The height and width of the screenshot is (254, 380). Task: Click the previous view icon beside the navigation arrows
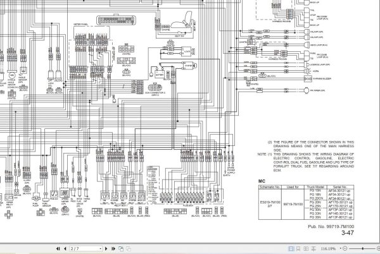121,248
